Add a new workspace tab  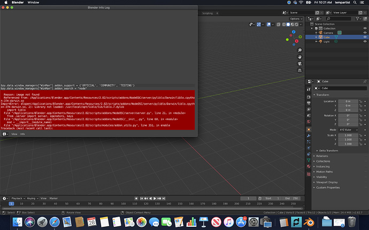(x=217, y=13)
